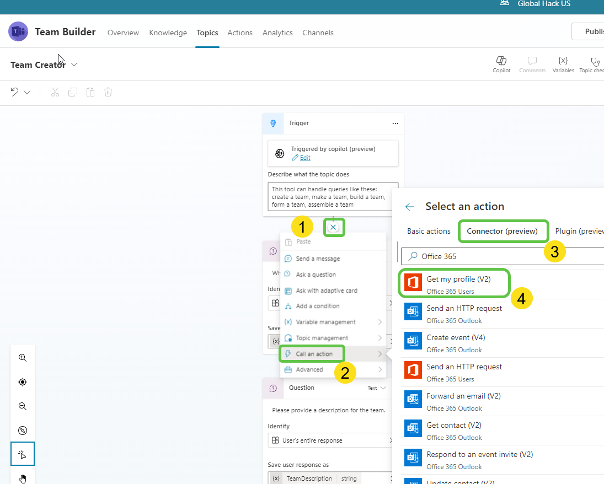Switch to the Analytics tab
Image resolution: width=604 pixels, height=484 pixels.
click(x=277, y=33)
